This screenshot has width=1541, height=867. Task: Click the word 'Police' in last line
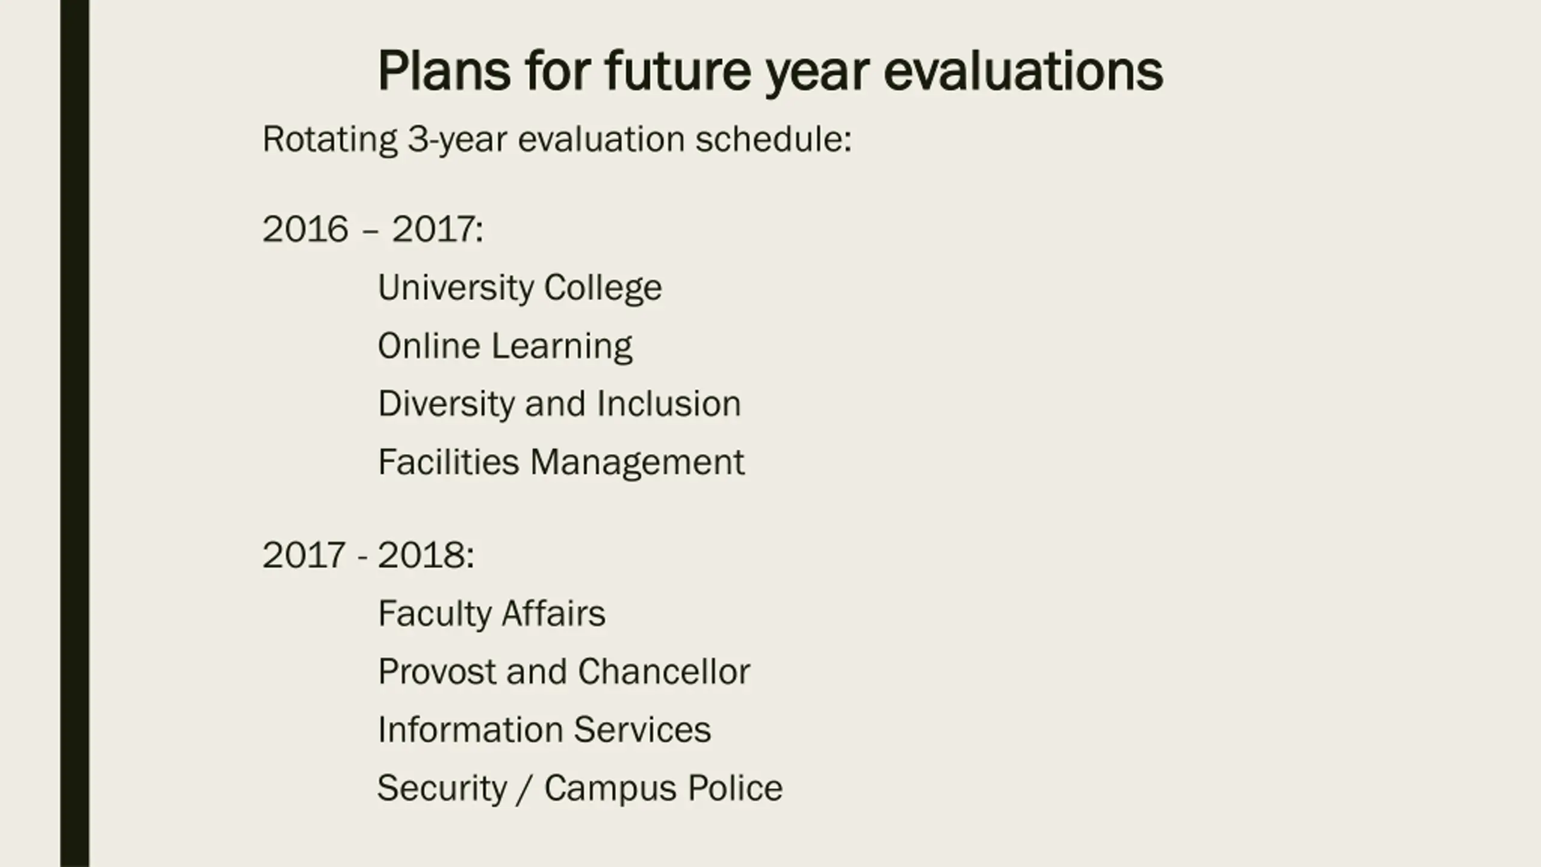(x=735, y=788)
